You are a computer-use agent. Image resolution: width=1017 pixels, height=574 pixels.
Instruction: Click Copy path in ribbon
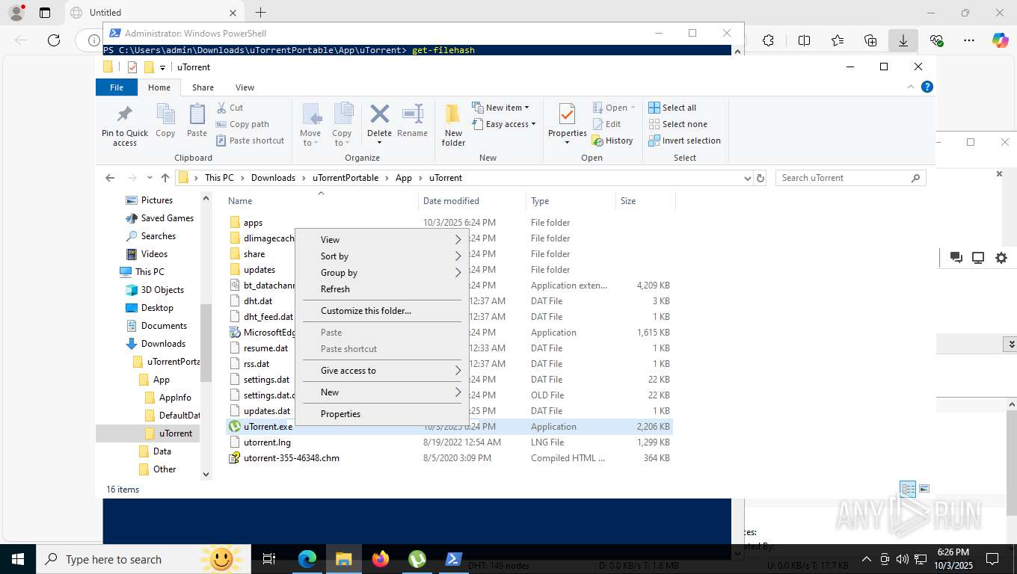[x=242, y=124]
